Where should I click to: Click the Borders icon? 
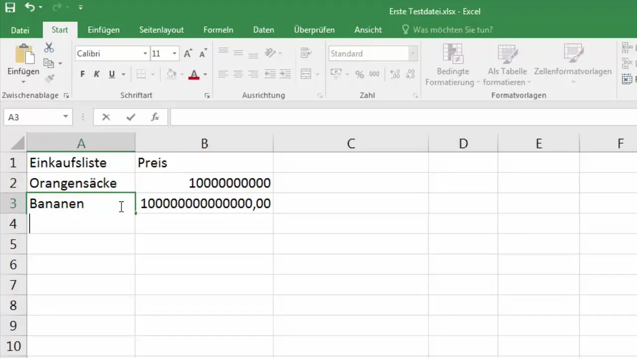tap(141, 75)
